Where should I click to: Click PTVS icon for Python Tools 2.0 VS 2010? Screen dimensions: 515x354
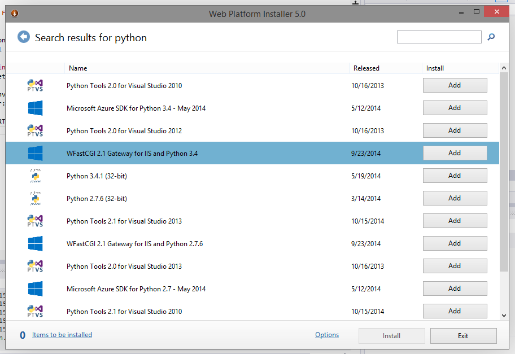[35, 85]
